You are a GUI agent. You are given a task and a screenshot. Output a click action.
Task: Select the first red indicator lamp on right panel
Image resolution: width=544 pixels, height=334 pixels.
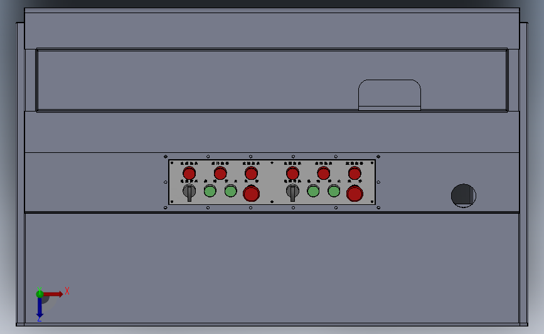pyautogui.click(x=292, y=173)
